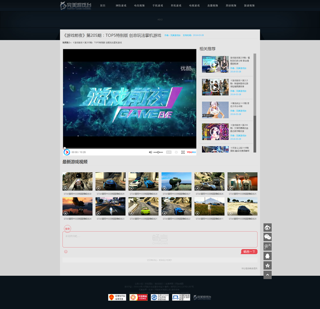Open the related video thumbnail 第206期
This screenshot has height=309, width=320.
click(x=215, y=132)
